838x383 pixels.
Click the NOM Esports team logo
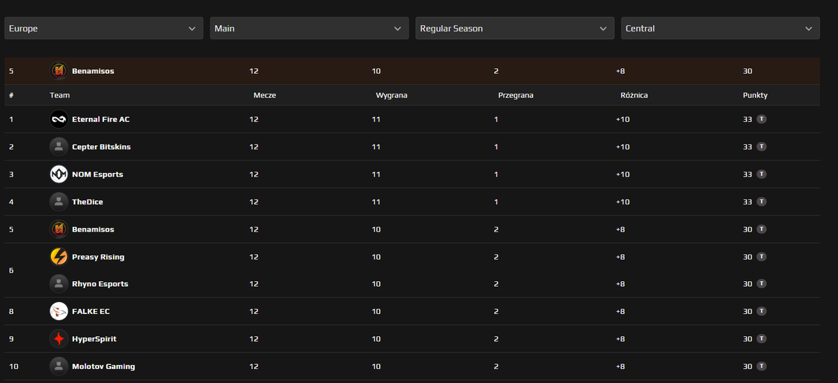click(x=59, y=174)
